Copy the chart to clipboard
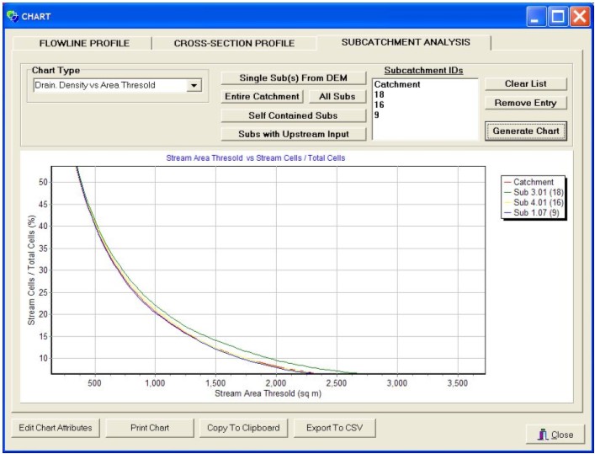 coord(243,428)
